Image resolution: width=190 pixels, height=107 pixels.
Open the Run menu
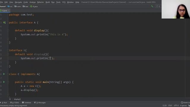coord(53,2)
